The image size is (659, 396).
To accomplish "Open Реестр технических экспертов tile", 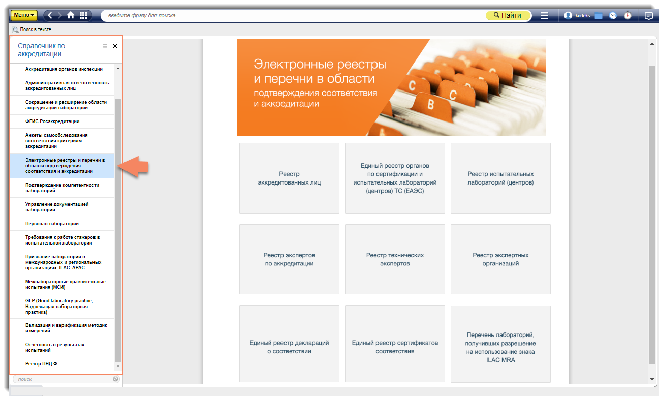I will [x=395, y=259].
